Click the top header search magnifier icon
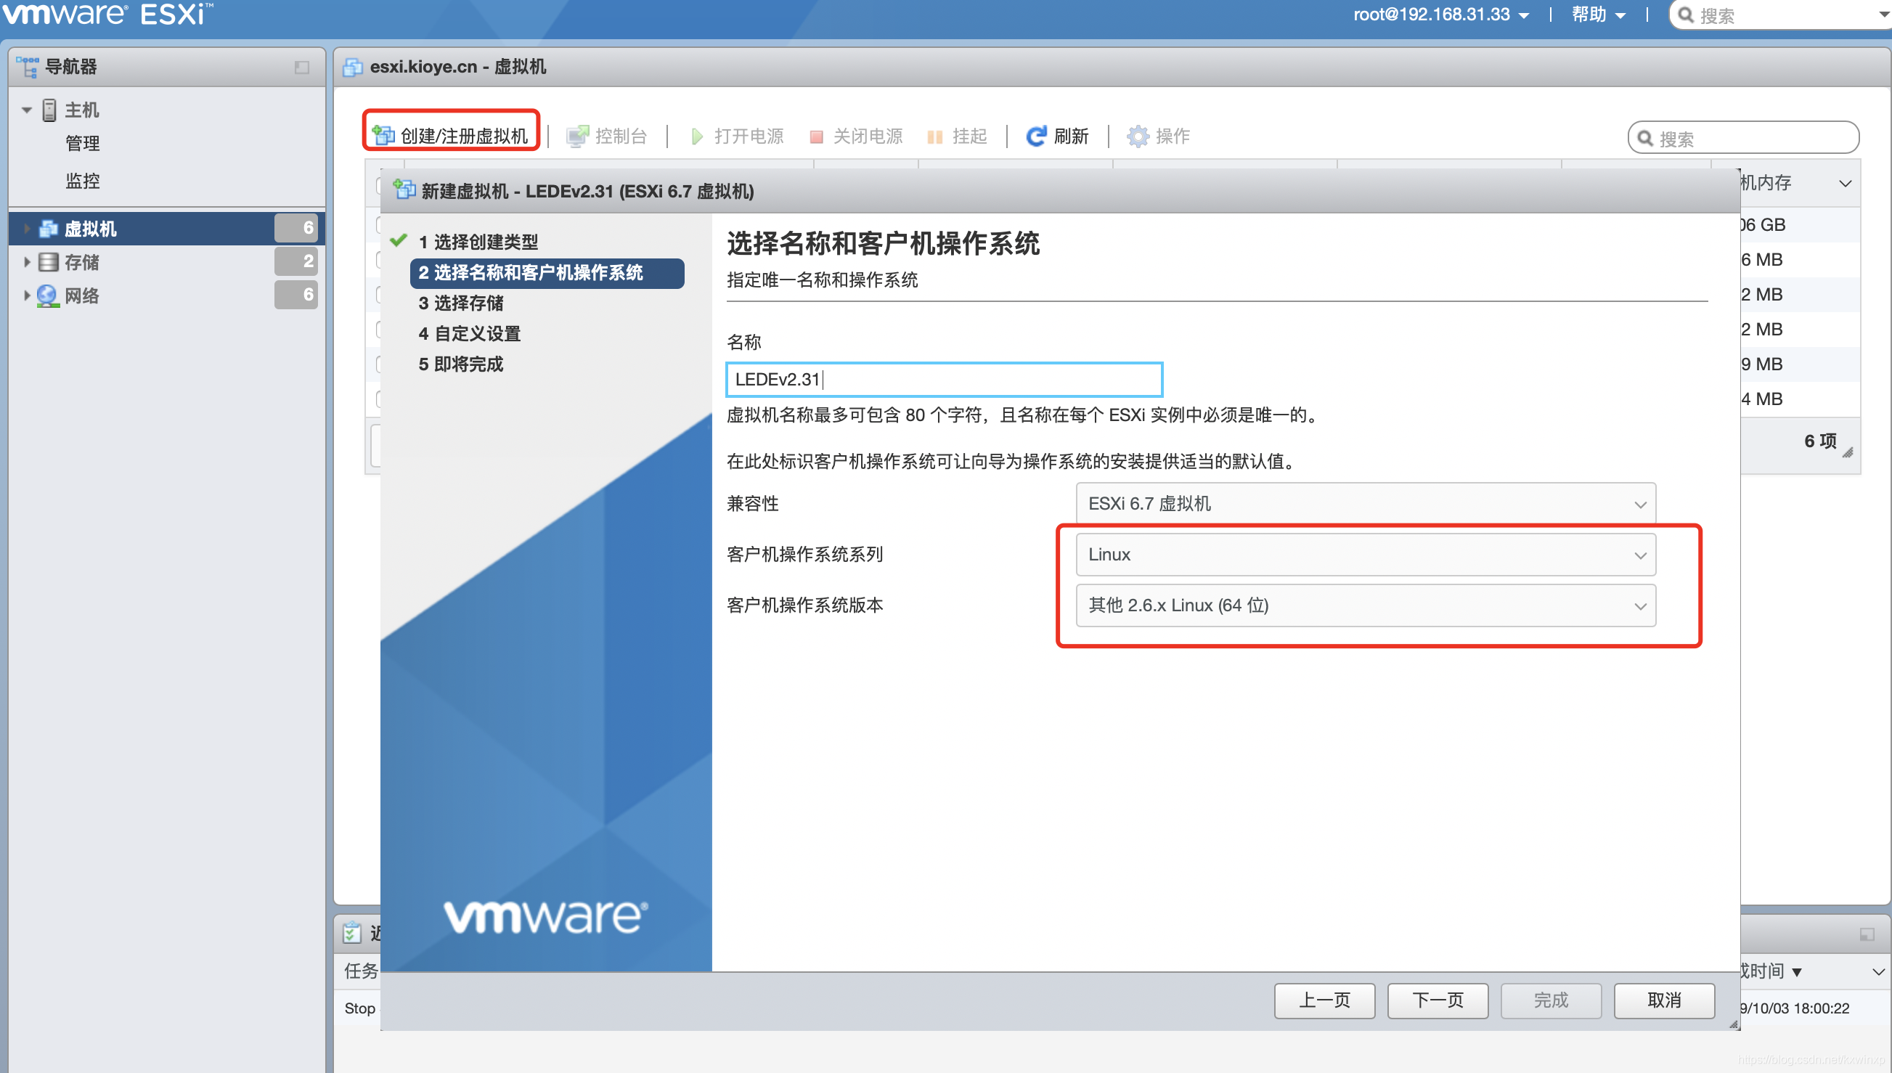1892x1073 pixels. point(1685,15)
